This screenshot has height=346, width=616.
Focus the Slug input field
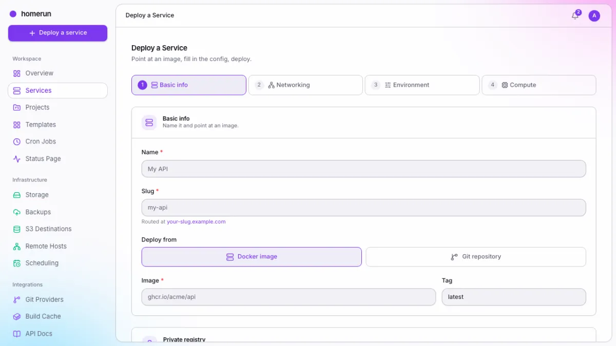pyautogui.click(x=363, y=208)
